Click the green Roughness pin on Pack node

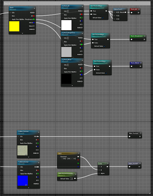pyautogui.click(x=34, y=19)
